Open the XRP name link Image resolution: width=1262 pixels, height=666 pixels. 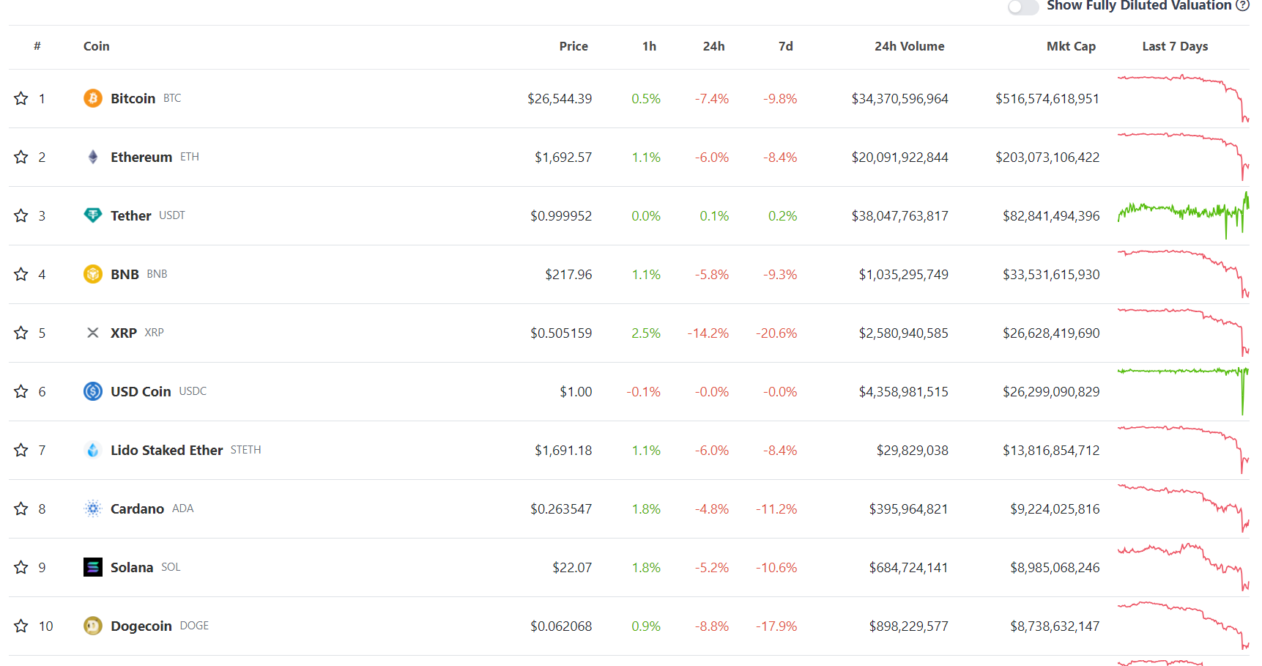[x=124, y=333]
